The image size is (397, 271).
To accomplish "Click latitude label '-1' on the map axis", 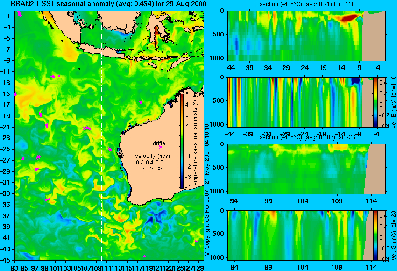I will click(8, 16).
